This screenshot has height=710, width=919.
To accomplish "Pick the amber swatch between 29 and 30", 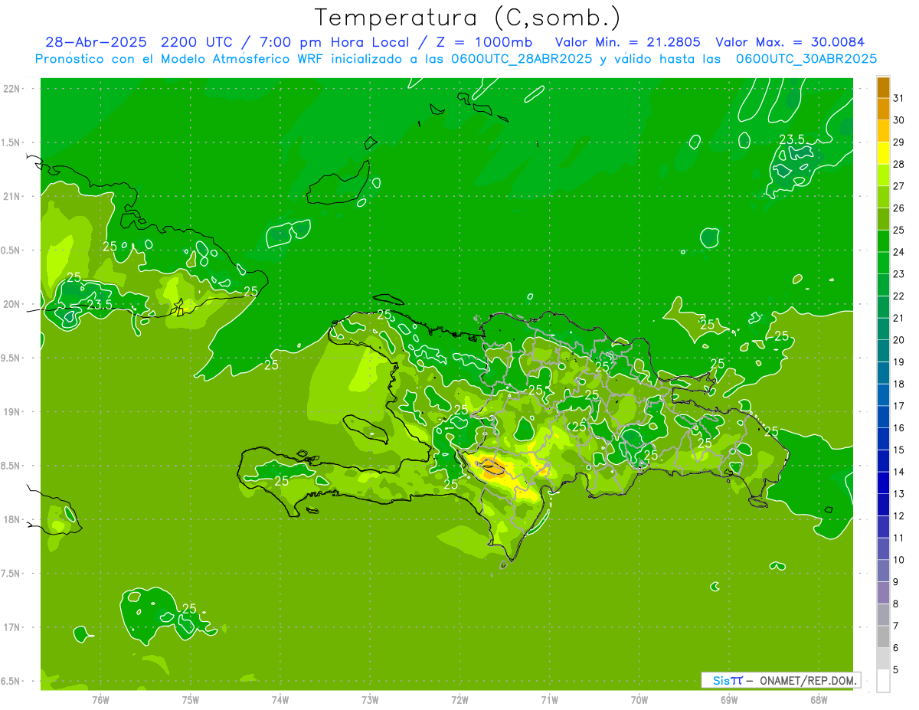I will coord(883,131).
